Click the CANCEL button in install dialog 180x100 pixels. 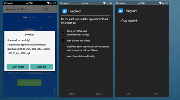pos(72,94)
